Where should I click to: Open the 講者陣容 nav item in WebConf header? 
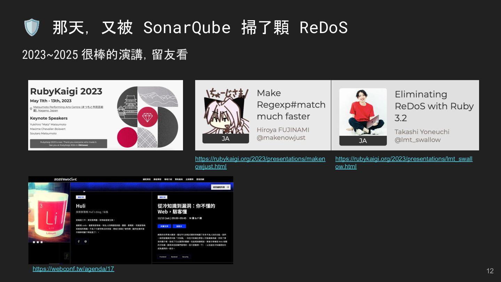coord(158,179)
